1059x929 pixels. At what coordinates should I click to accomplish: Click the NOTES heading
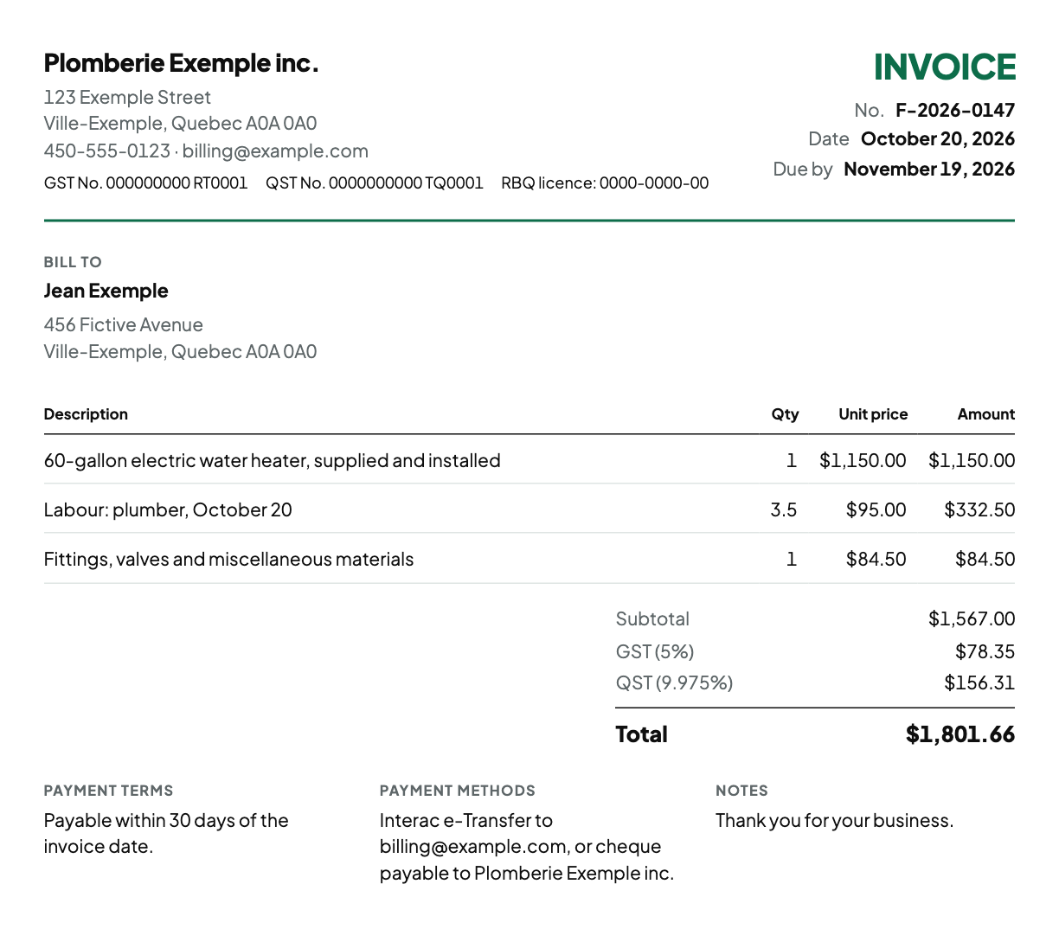click(x=741, y=791)
